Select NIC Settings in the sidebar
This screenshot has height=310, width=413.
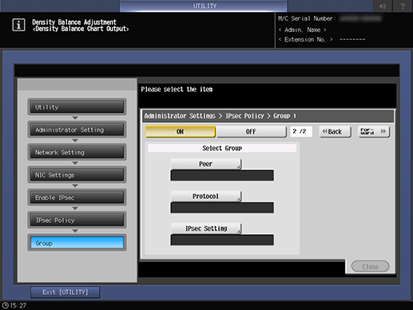(x=77, y=175)
